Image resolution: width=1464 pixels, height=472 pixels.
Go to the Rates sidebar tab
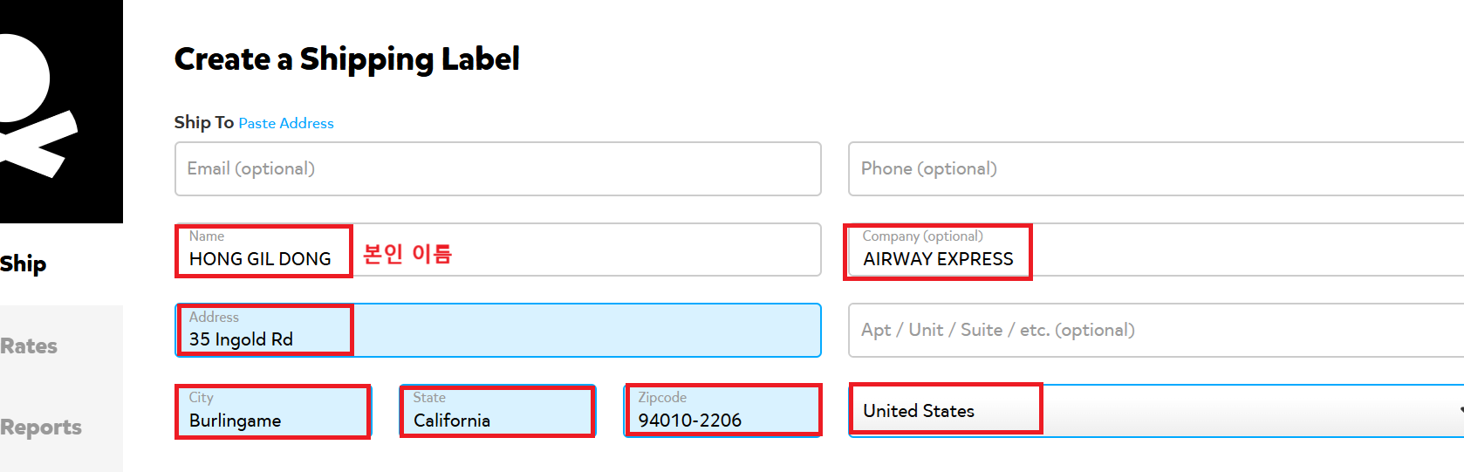pos(30,345)
